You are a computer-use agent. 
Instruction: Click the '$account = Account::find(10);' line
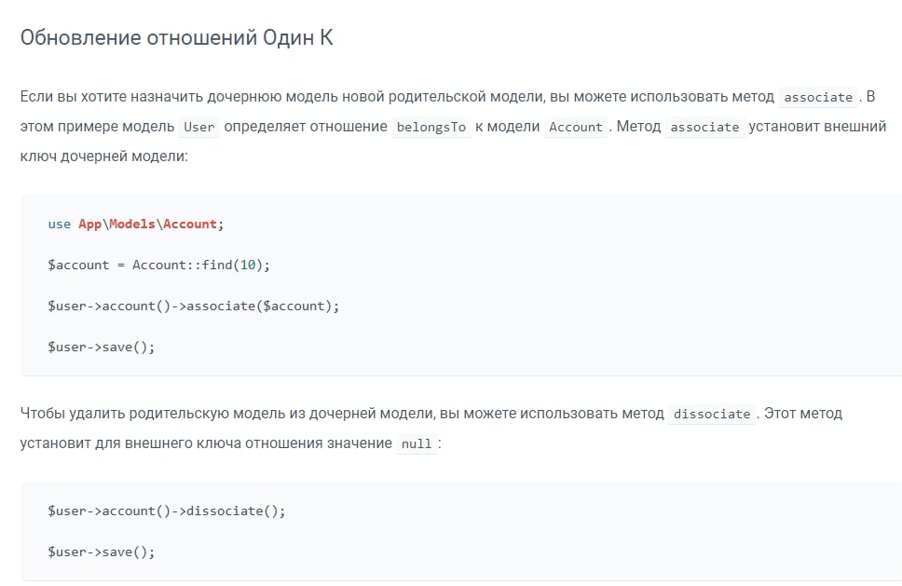(158, 266)
